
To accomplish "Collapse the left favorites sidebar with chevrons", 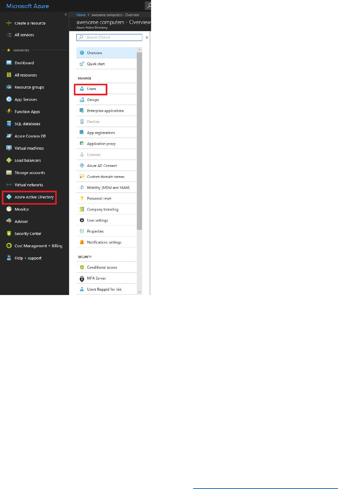I will [x=66, y=14].
